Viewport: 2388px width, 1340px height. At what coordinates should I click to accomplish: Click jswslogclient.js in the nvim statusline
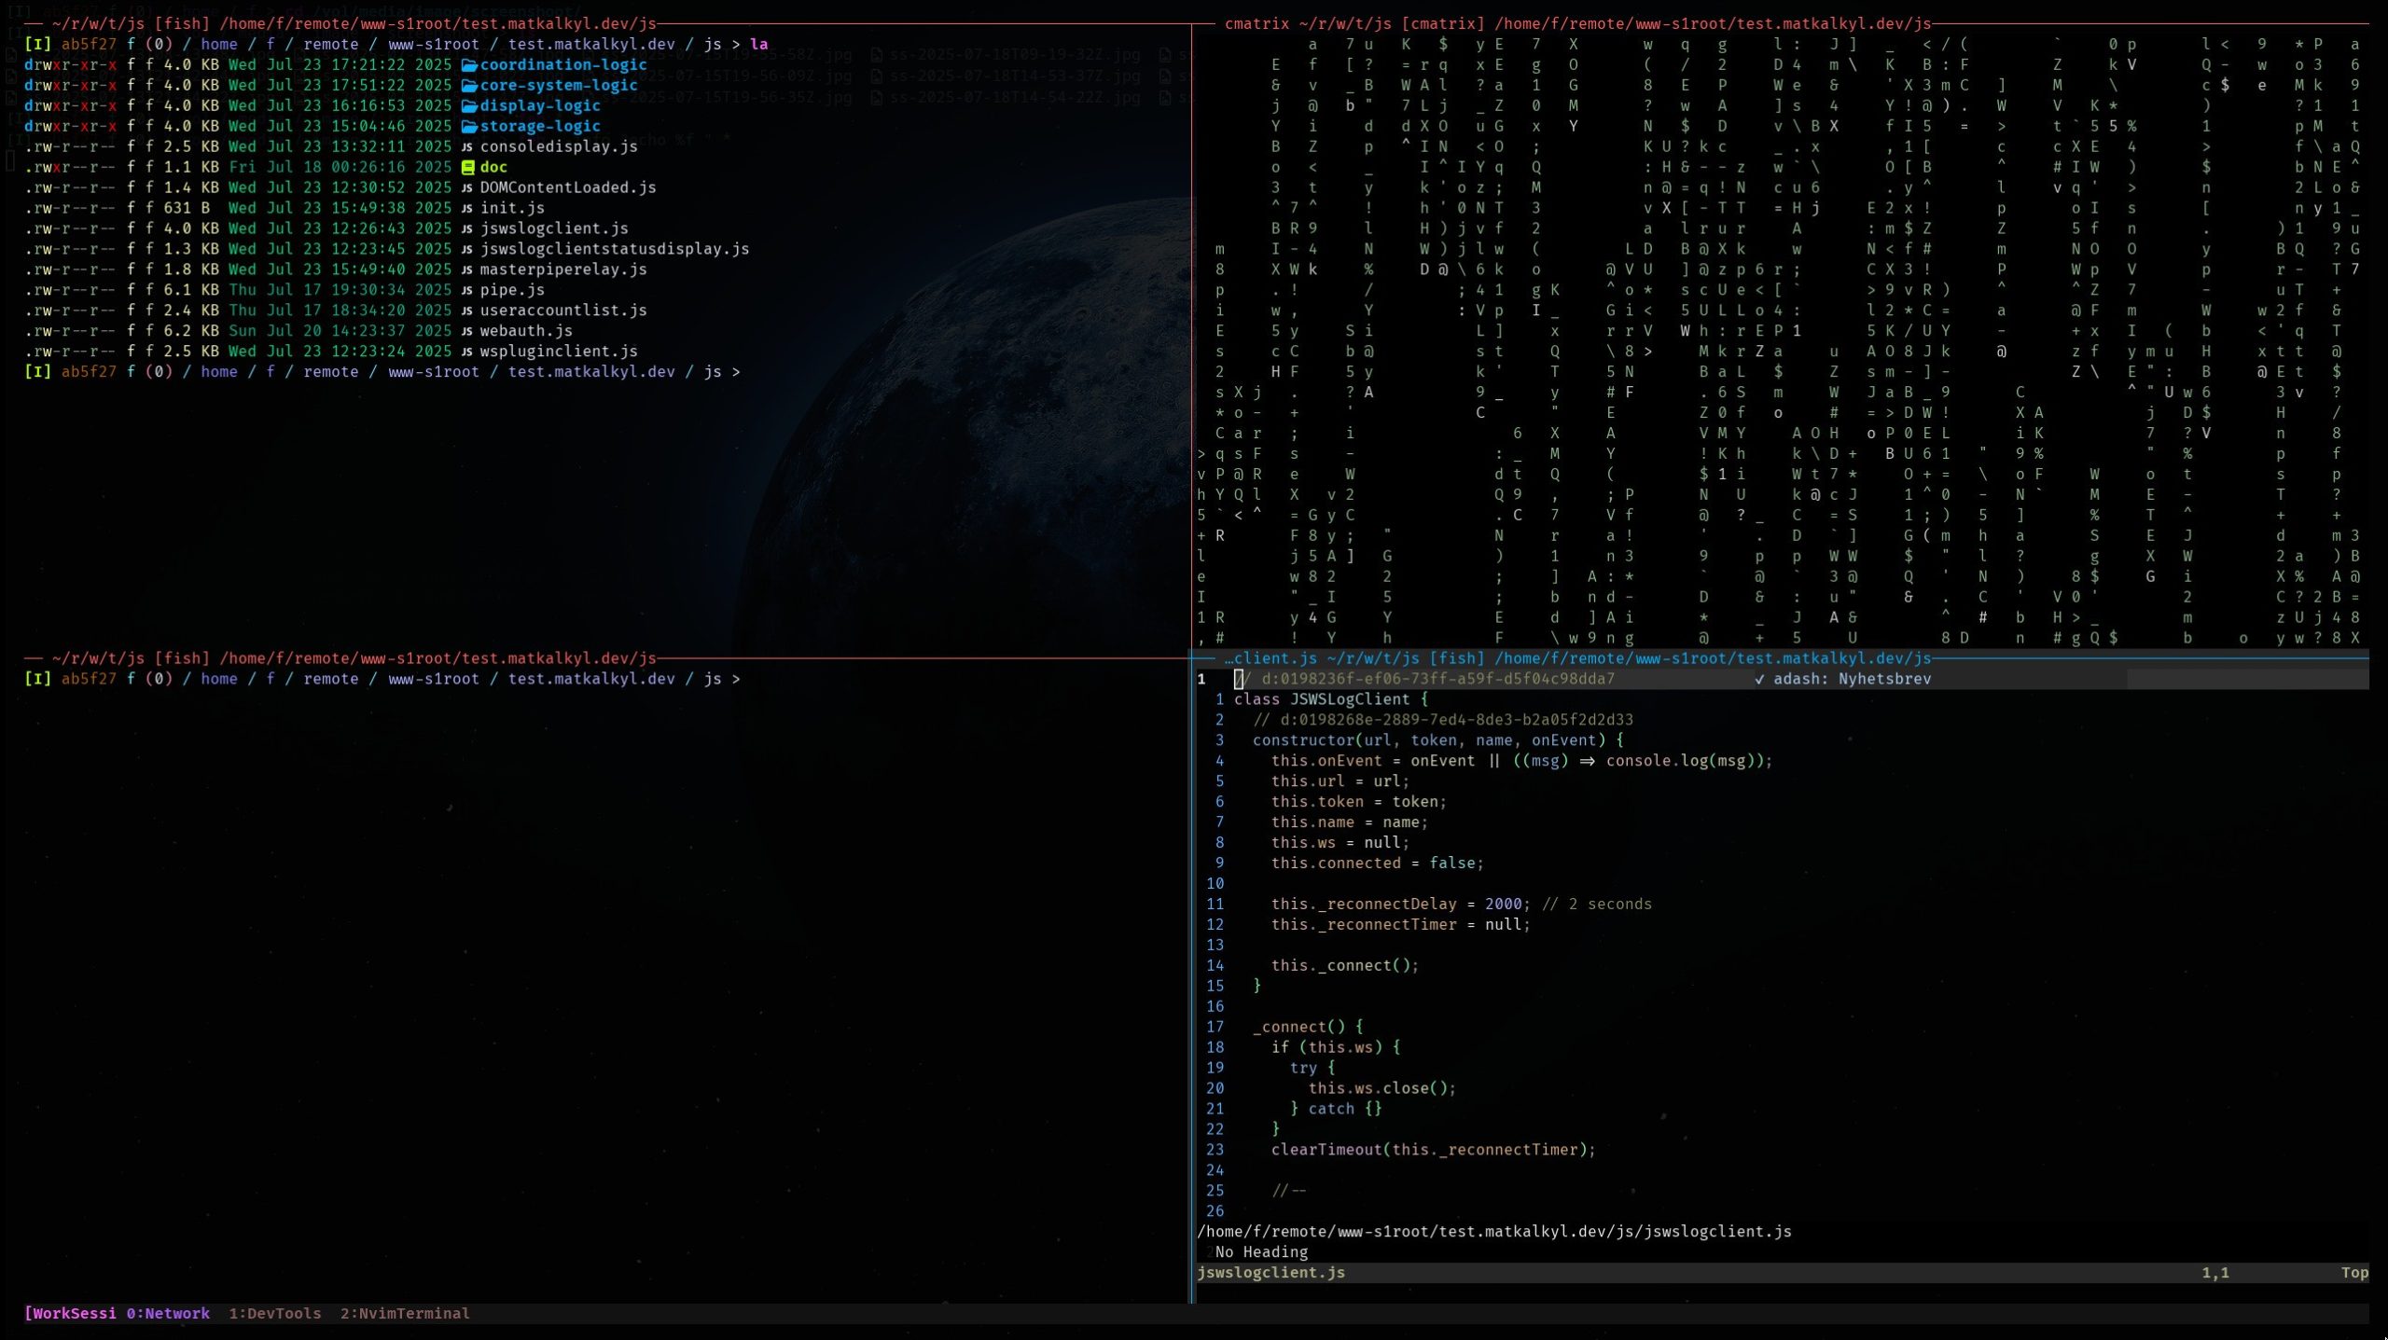[x=1270, y=1274]
